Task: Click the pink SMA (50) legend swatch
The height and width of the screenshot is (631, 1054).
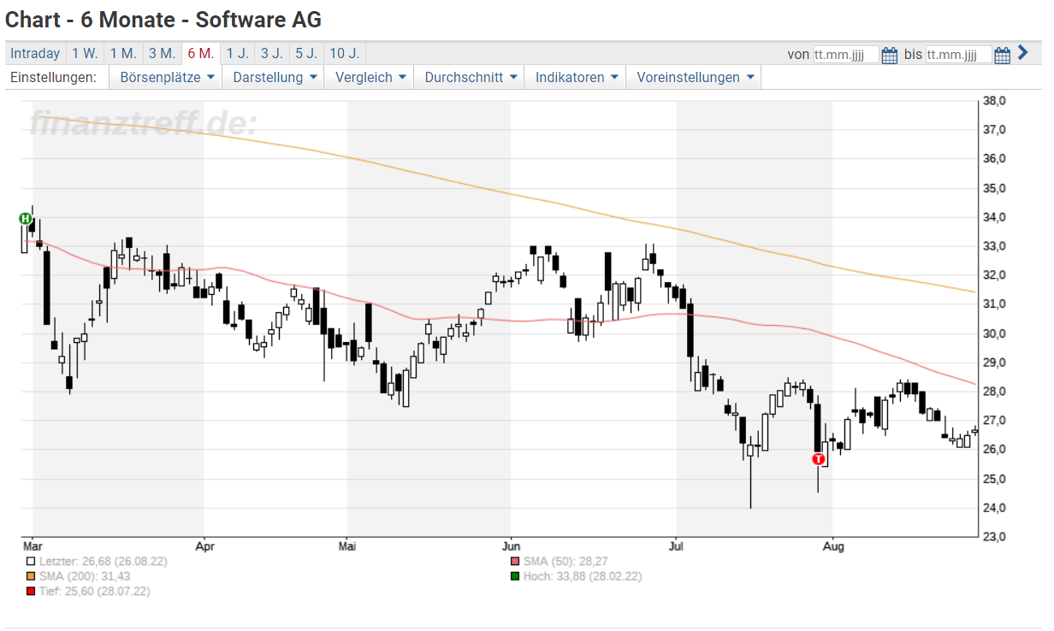Action: [515, 562]
